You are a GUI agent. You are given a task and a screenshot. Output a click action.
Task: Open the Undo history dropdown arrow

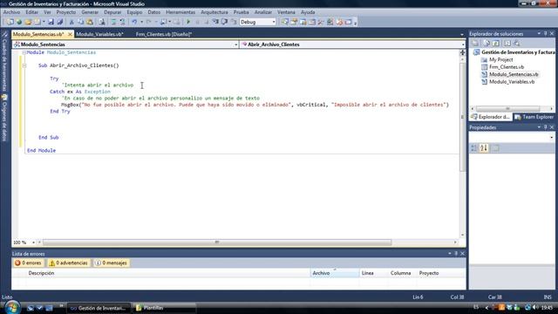pos(141,22)
